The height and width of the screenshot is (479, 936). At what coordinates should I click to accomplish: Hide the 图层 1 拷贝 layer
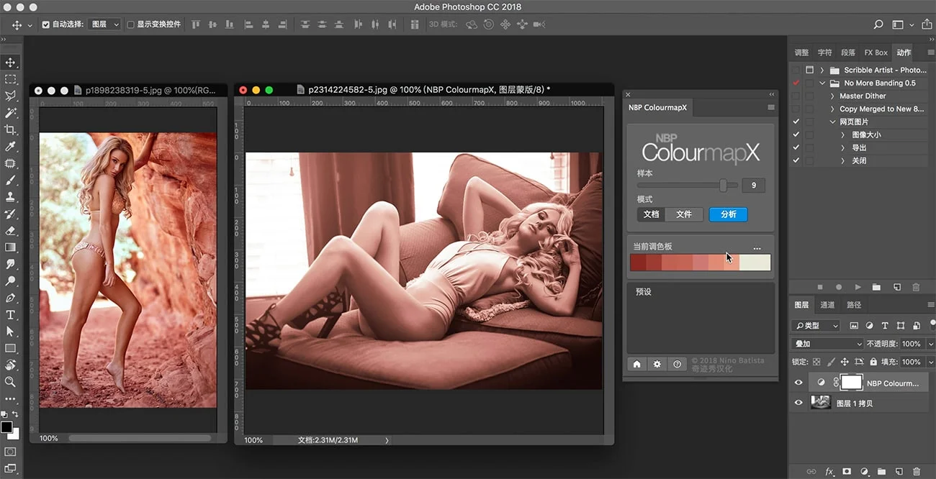[x=798, y=403]
